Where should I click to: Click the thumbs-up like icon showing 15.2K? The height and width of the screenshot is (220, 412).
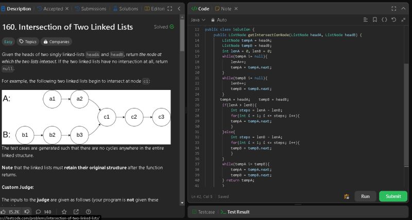click(x=4, y=211)
